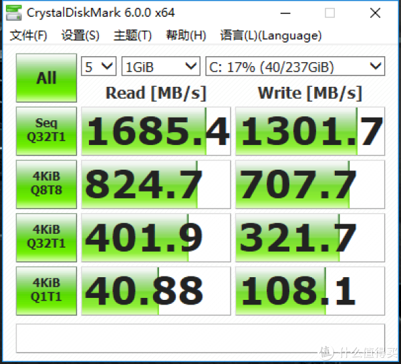
Task: Start the 4KiB Q32T1 test
Action: tap(46, 238)
